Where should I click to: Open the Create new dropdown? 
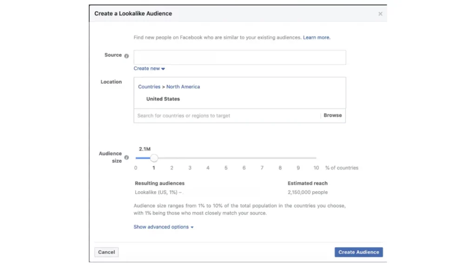pos(149,69)
